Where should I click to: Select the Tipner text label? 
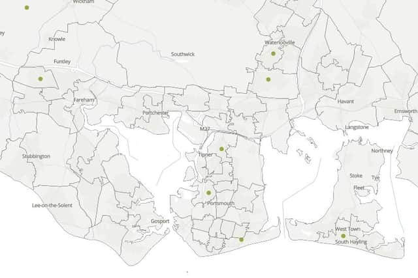(x=206, y=155)
